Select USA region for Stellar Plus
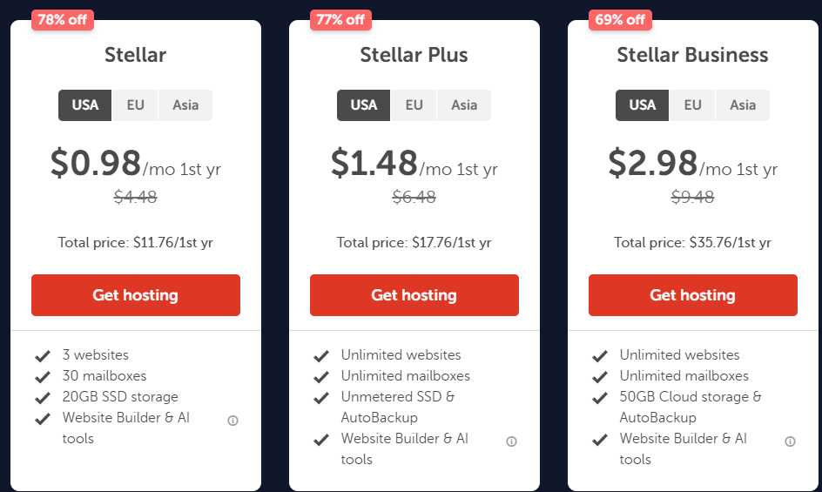This screenshot has width=822, height=492. coord(364,105)
